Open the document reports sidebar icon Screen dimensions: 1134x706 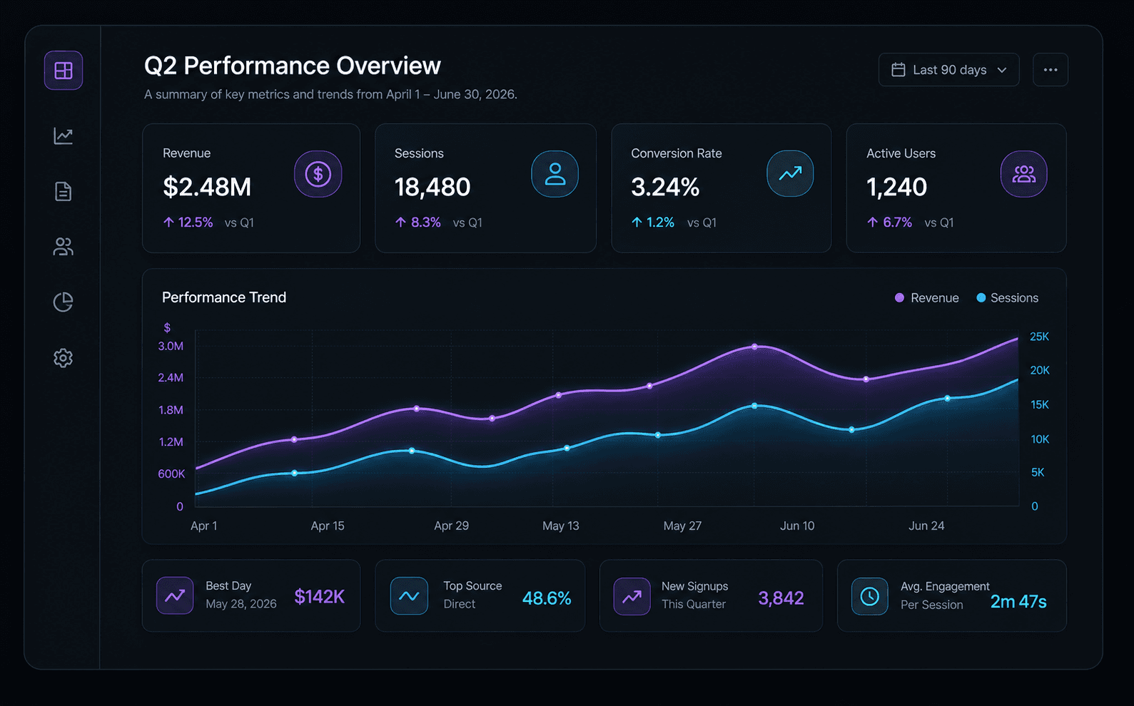[64, 191]
